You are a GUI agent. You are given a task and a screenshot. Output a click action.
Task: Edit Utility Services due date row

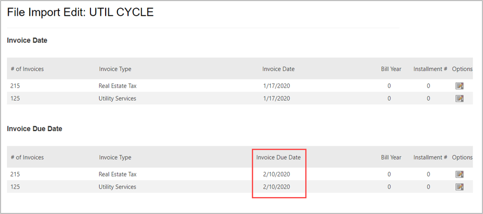point(459,187)
